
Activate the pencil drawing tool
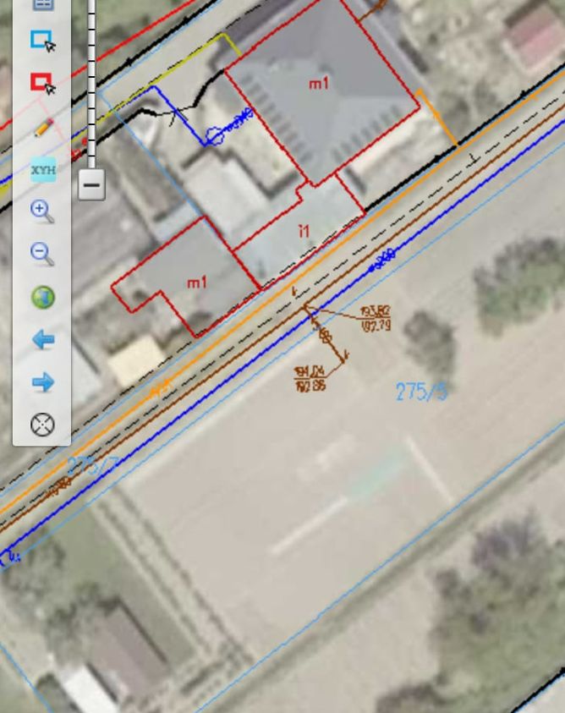pos(43,128)
